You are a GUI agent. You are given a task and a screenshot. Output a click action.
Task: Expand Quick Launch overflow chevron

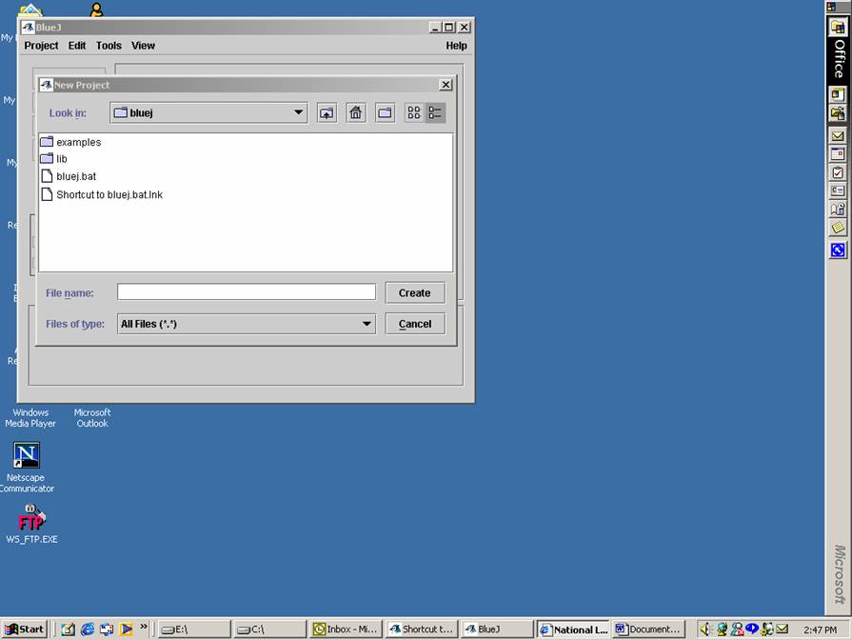coord(144,627)
